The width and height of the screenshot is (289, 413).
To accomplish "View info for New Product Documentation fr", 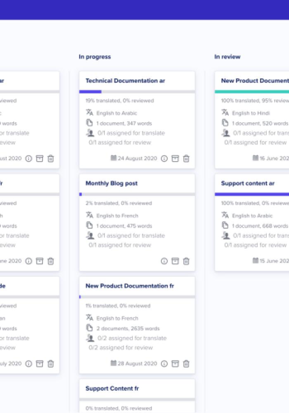I will (x=164, y=364).
